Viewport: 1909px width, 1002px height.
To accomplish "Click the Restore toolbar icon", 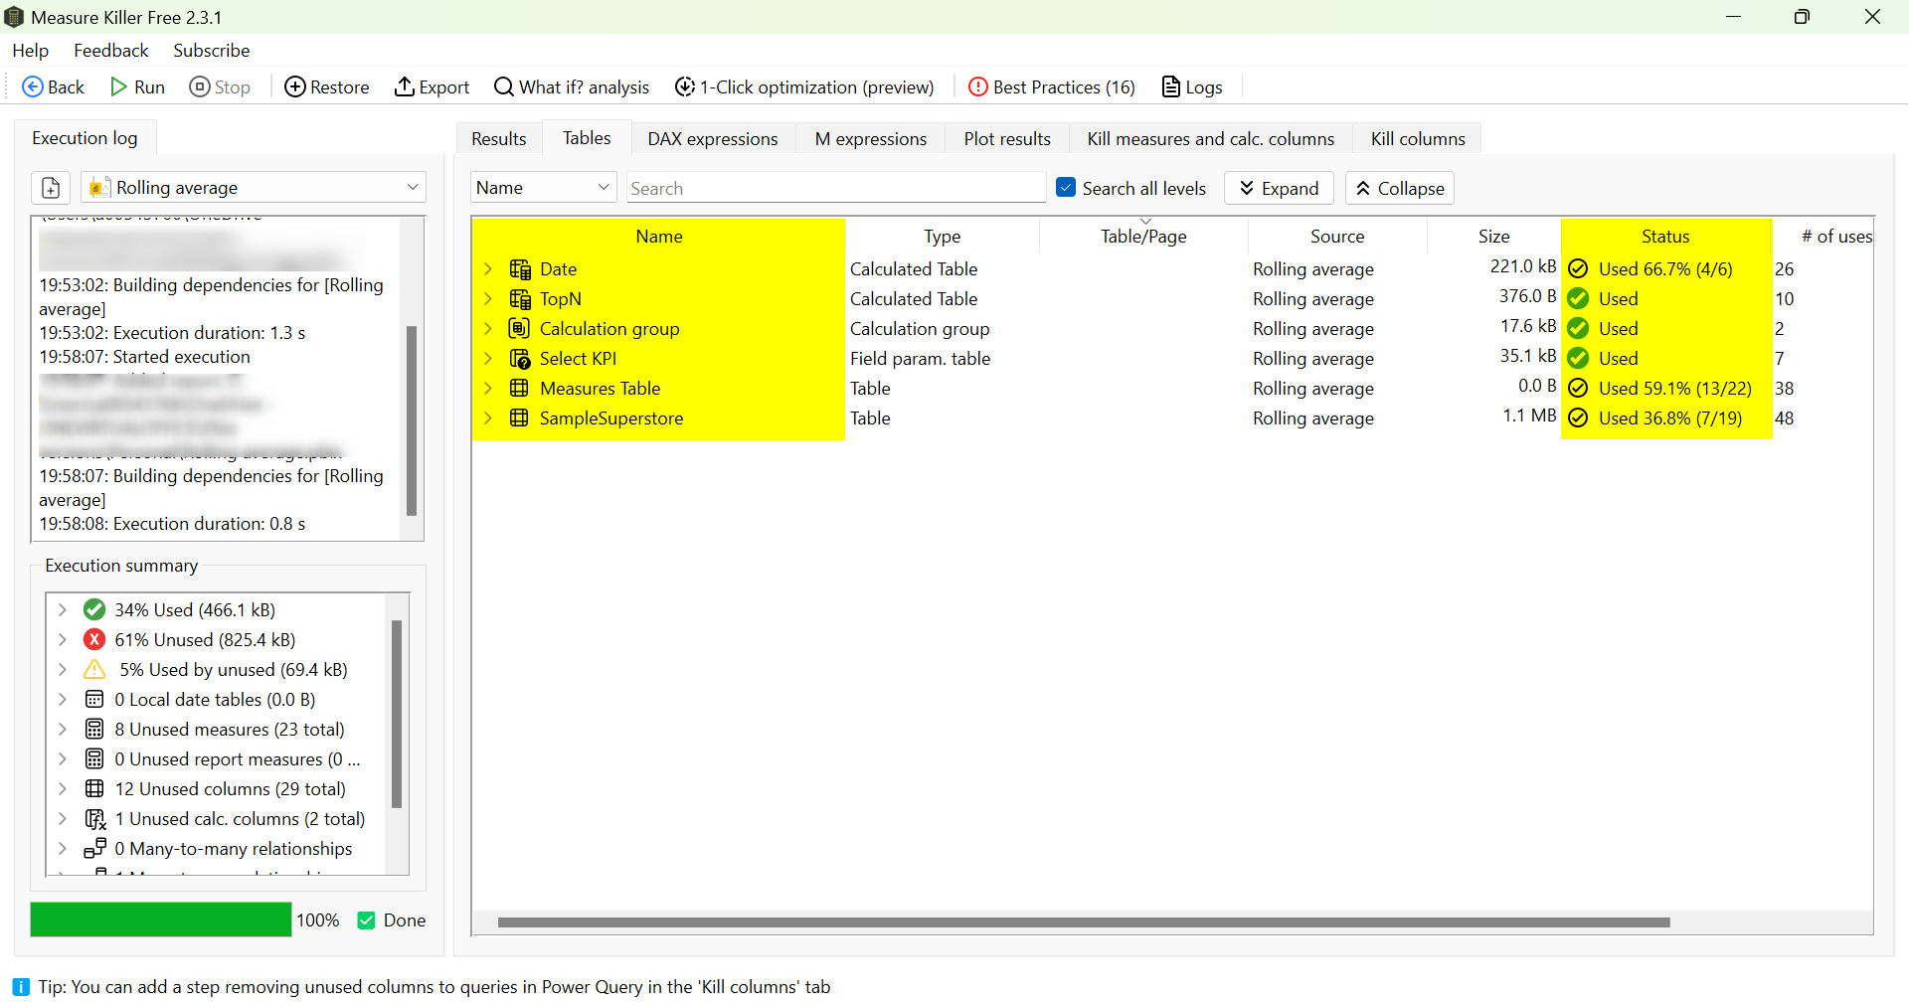I will tap(295, 87).
